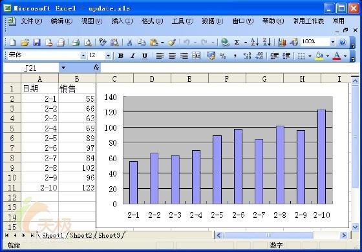Click the Undo arrow icon
The width and height of the screenshot is (362, 252).
click(x=187, y=43)
